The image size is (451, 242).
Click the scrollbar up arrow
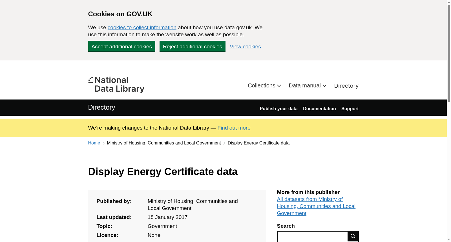coord(449,2)
